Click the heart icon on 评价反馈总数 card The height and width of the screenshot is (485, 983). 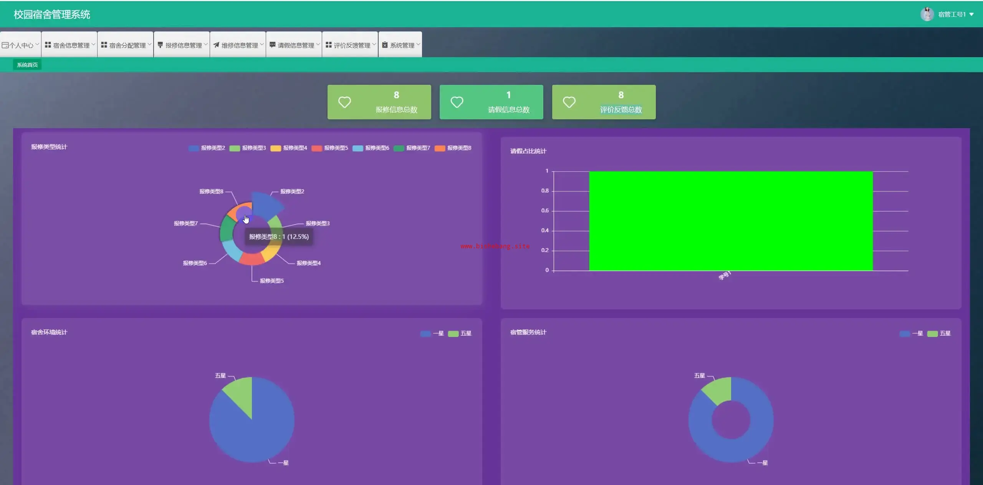pyautogui.click(x=569, y=102)
